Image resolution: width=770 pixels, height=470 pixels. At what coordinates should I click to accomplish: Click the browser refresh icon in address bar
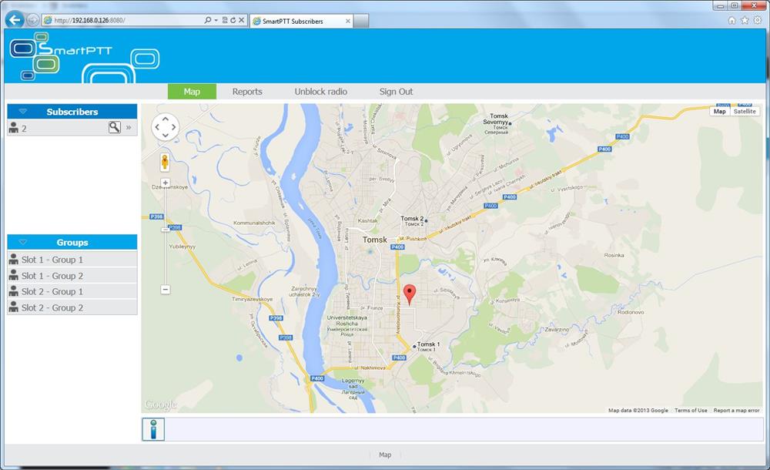click(233, 20)
